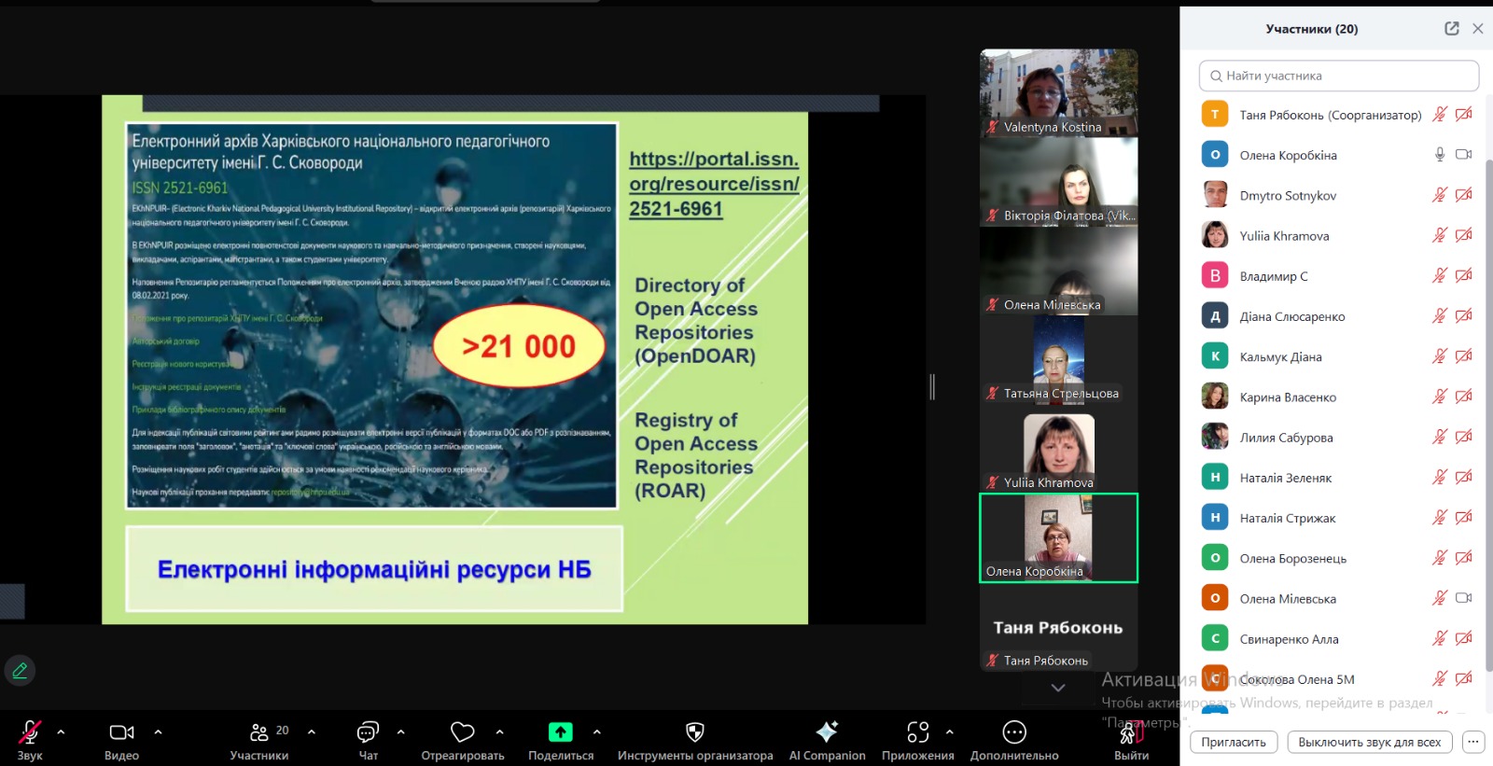Click the Пригласить invite button
This screenshot has height=766, width=1493.
tap(1233, 742)
